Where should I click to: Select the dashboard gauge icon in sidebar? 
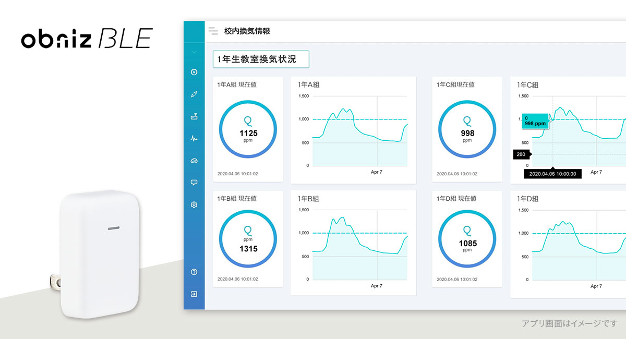click(194, 161)
